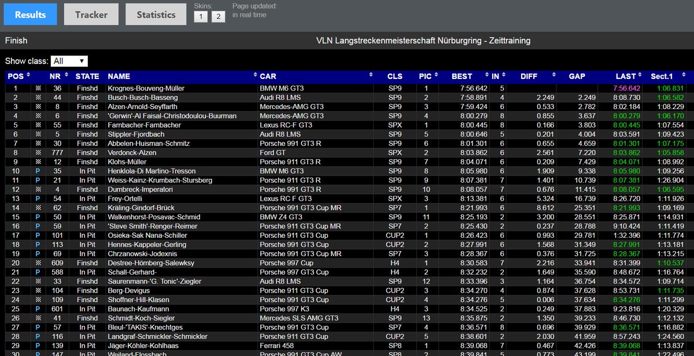Open the Show class dropdown
Screen dimensions: 694x356
pyautogui.click(x=69, y=61)
